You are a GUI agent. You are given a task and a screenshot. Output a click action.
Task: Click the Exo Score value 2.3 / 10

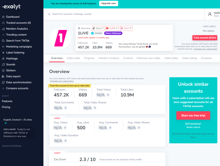click(x=87, y=159)
